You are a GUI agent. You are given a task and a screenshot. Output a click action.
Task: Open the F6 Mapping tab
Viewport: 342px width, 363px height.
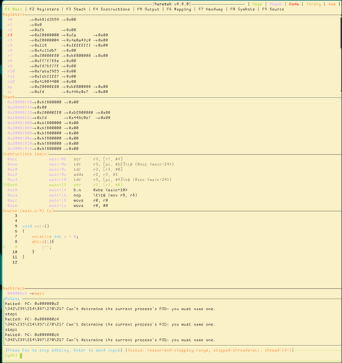pos(178,10)
